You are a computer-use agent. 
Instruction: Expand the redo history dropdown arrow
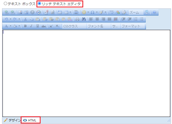[x=19, y=19]
